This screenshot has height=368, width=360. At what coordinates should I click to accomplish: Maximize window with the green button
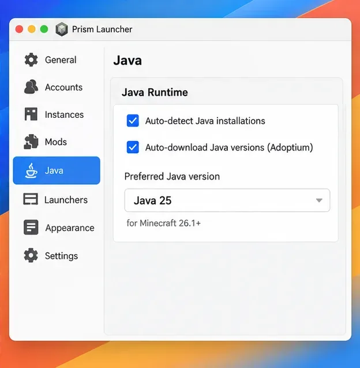pyautogui.click(x=44, y=29)
